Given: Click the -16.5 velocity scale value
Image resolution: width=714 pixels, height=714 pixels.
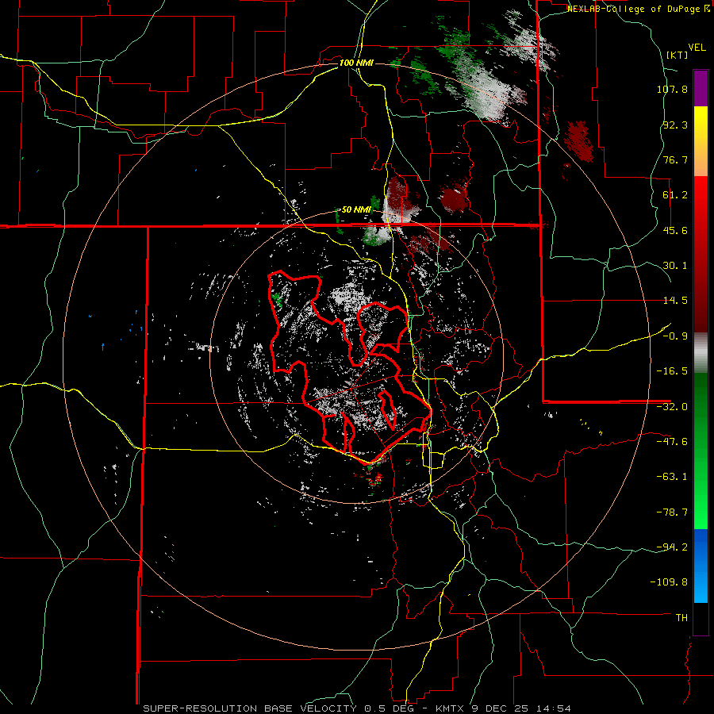Looking at the screenshot, I should click(x=672, y=371).
